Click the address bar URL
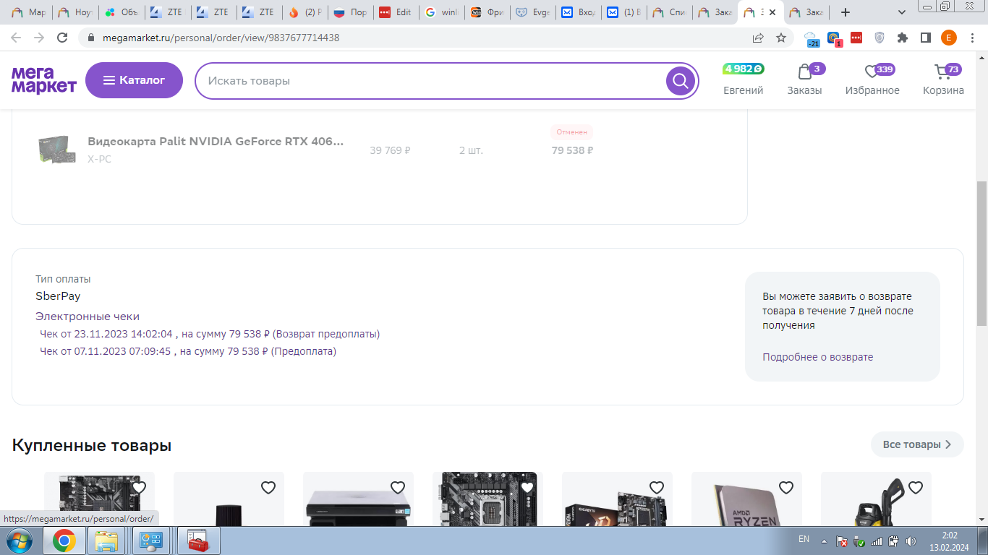This screenshot has width=988, height=555. tap(220, 38)
